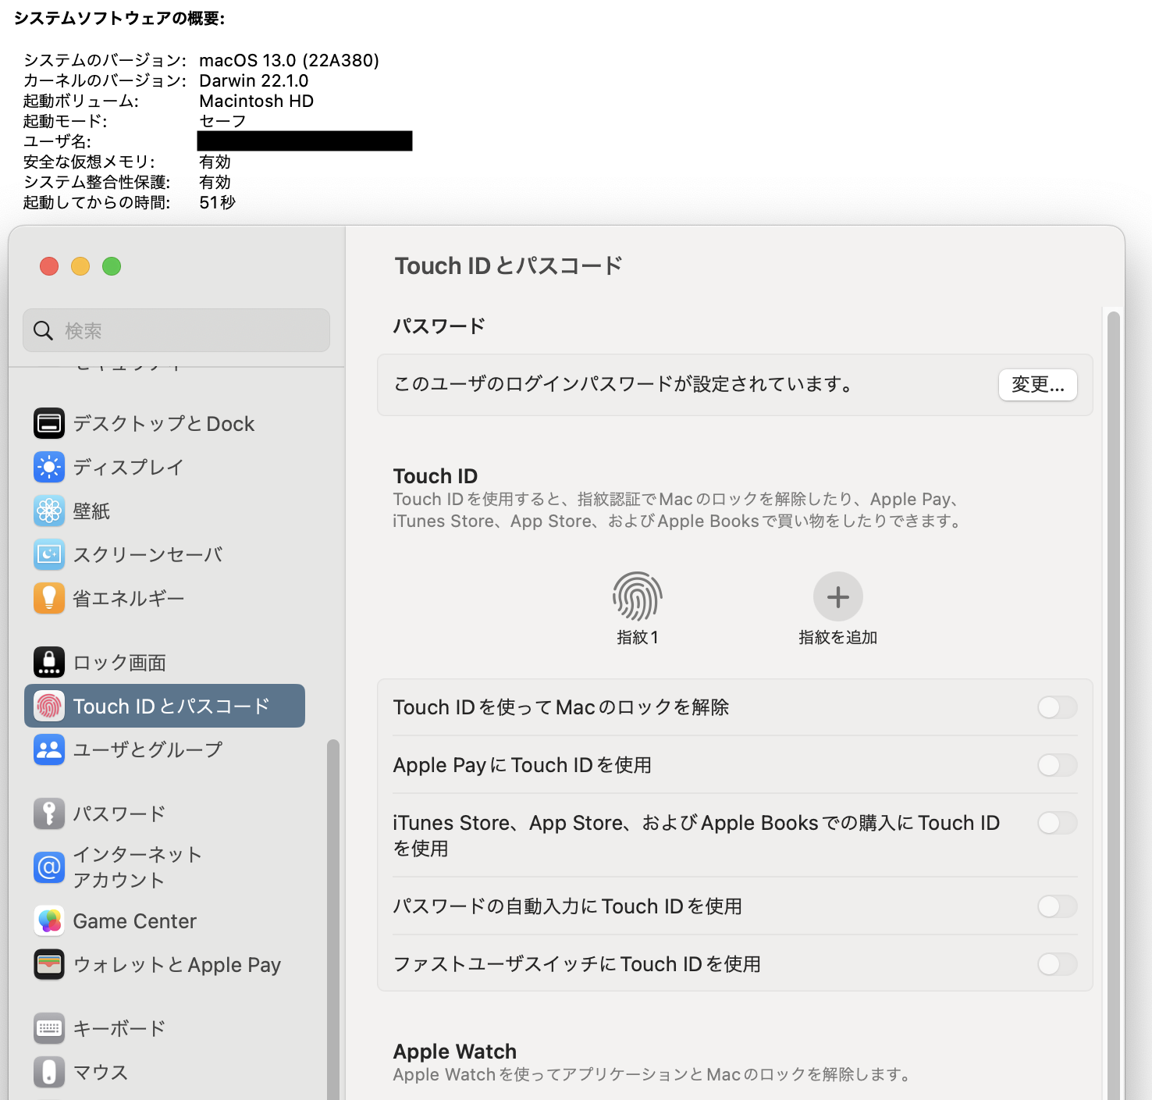Enable Touch IDを使ってMacのロックを解除 switch
Viewport: 1152px width, 1100px height.
[1057, 707]
